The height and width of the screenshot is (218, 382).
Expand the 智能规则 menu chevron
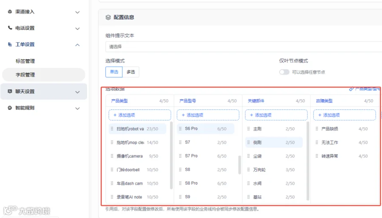78,108
